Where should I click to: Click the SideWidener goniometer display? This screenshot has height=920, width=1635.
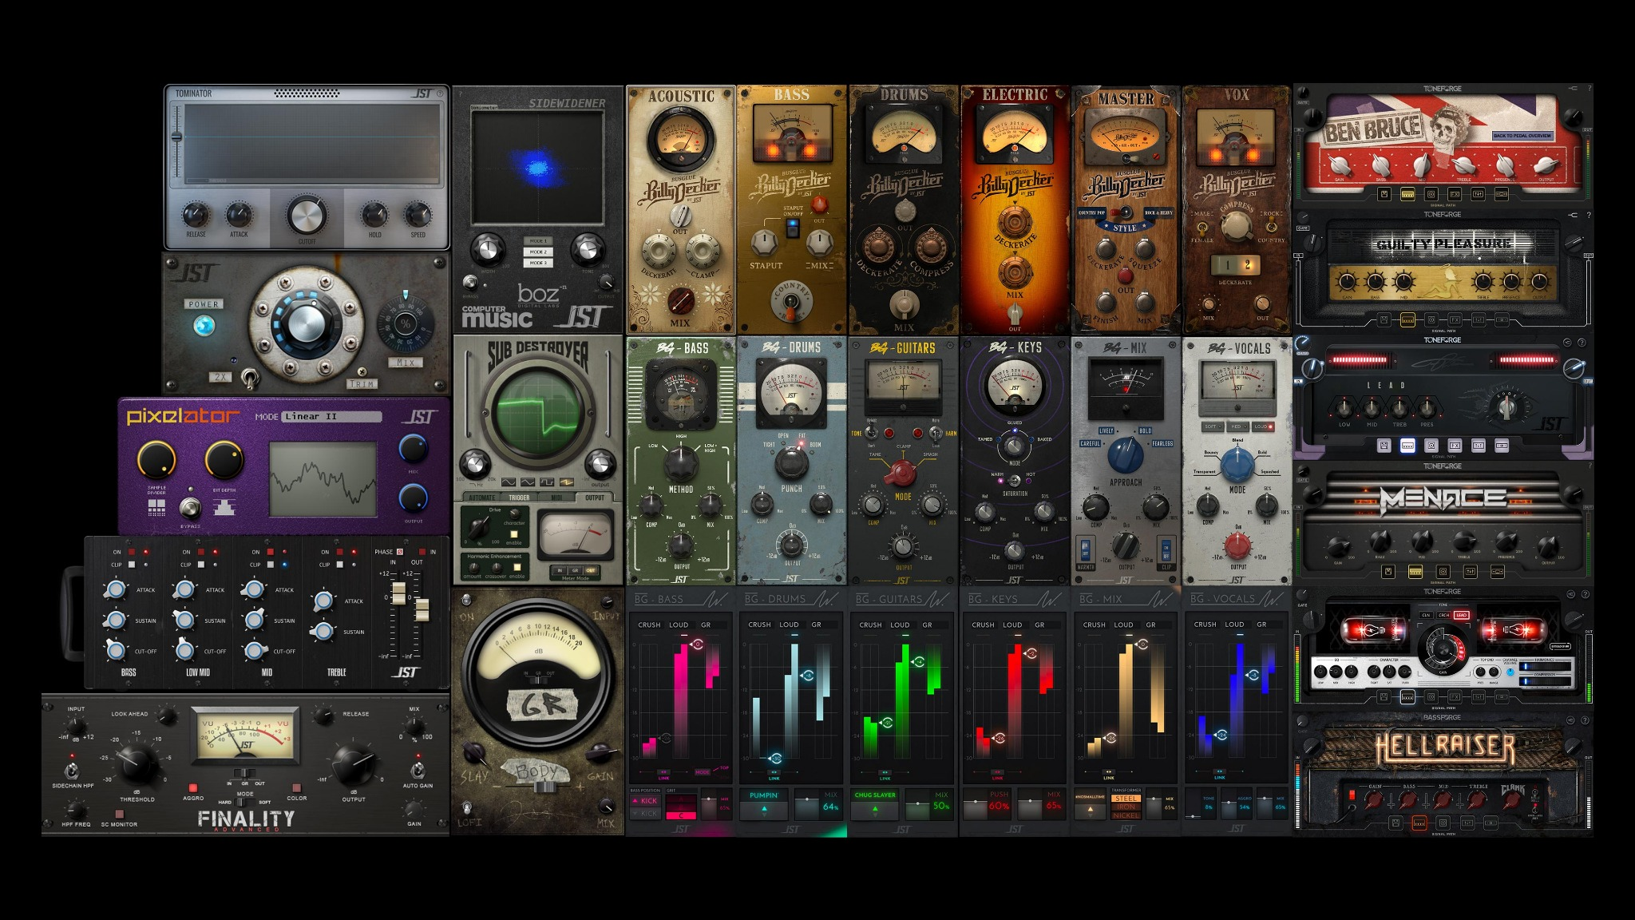(536, 168)
